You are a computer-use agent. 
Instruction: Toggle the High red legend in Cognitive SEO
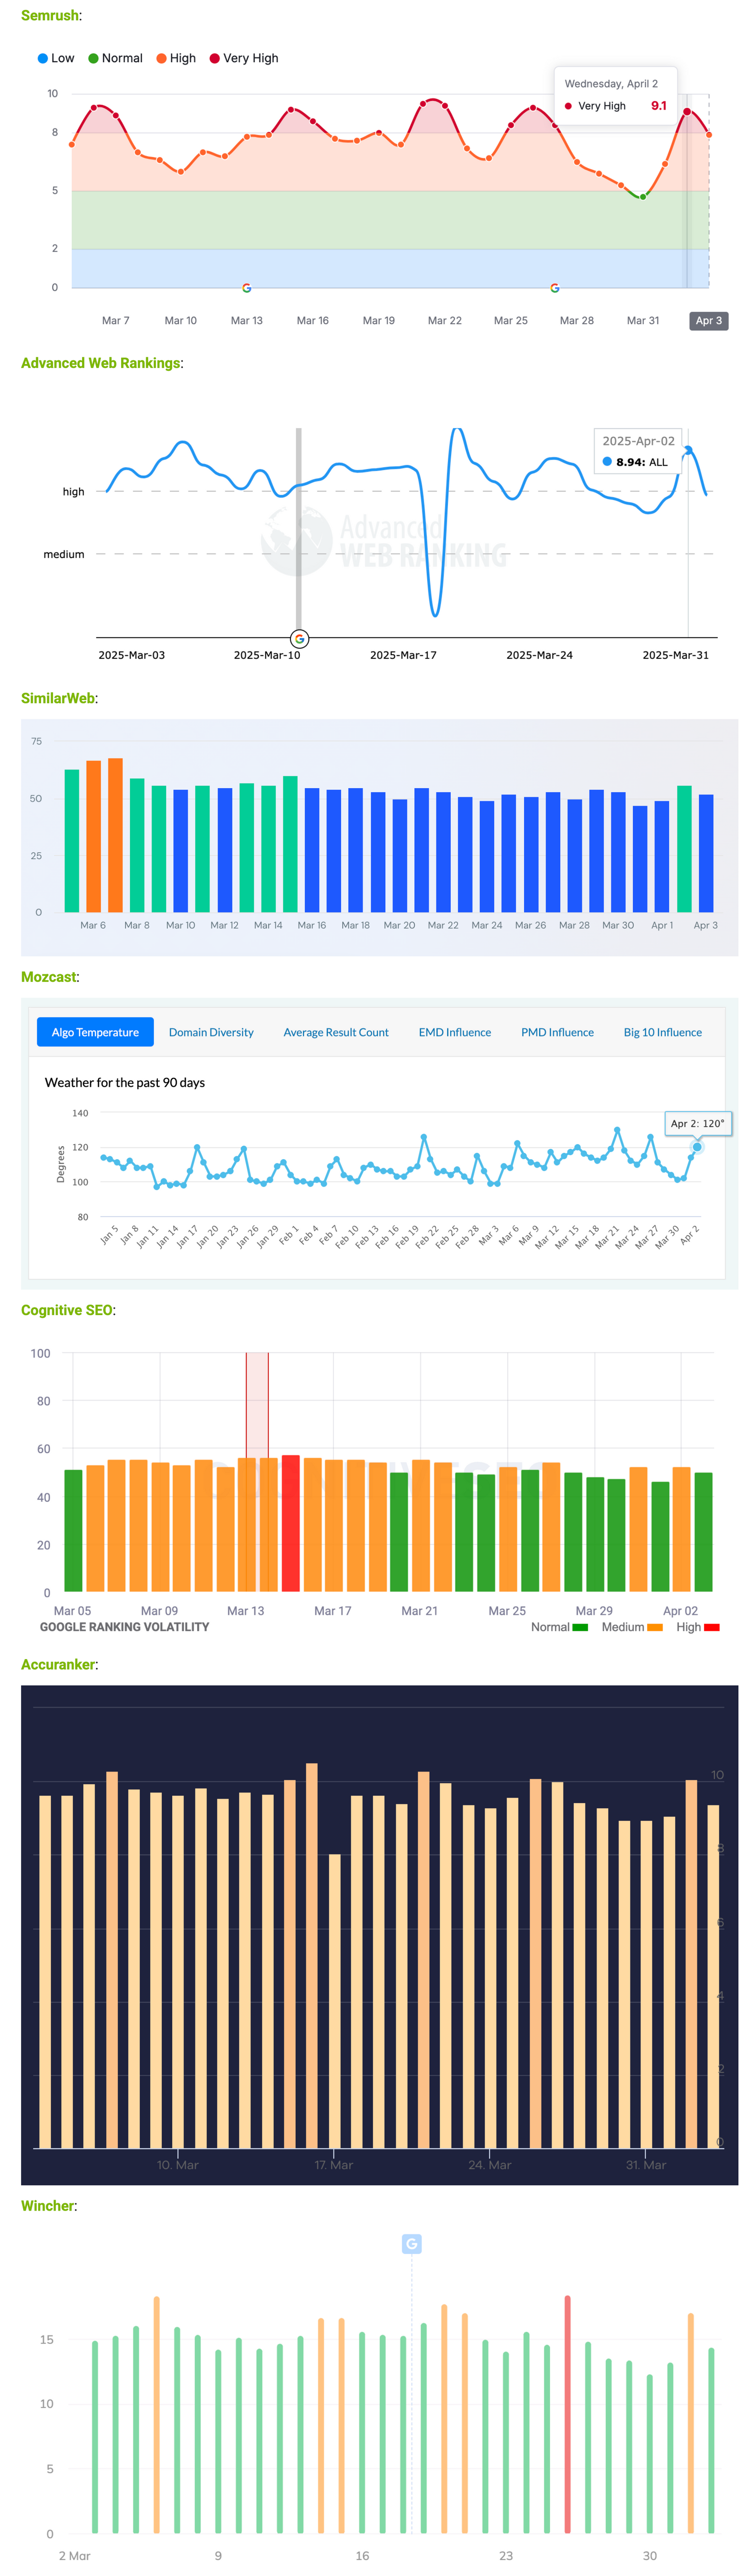(x=698, y=1627)
